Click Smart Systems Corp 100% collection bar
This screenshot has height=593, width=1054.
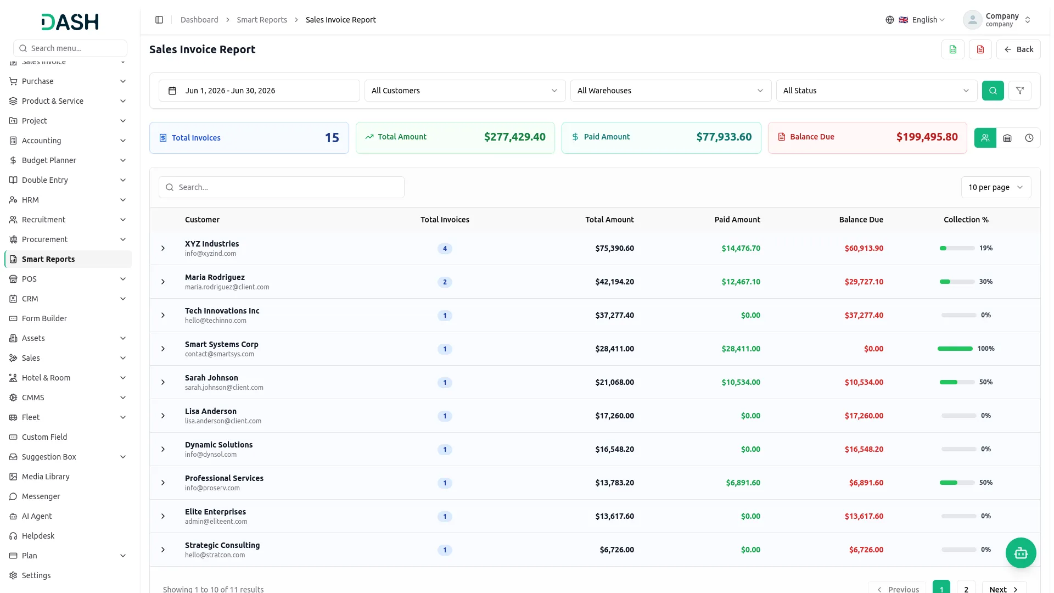[955, 349]
